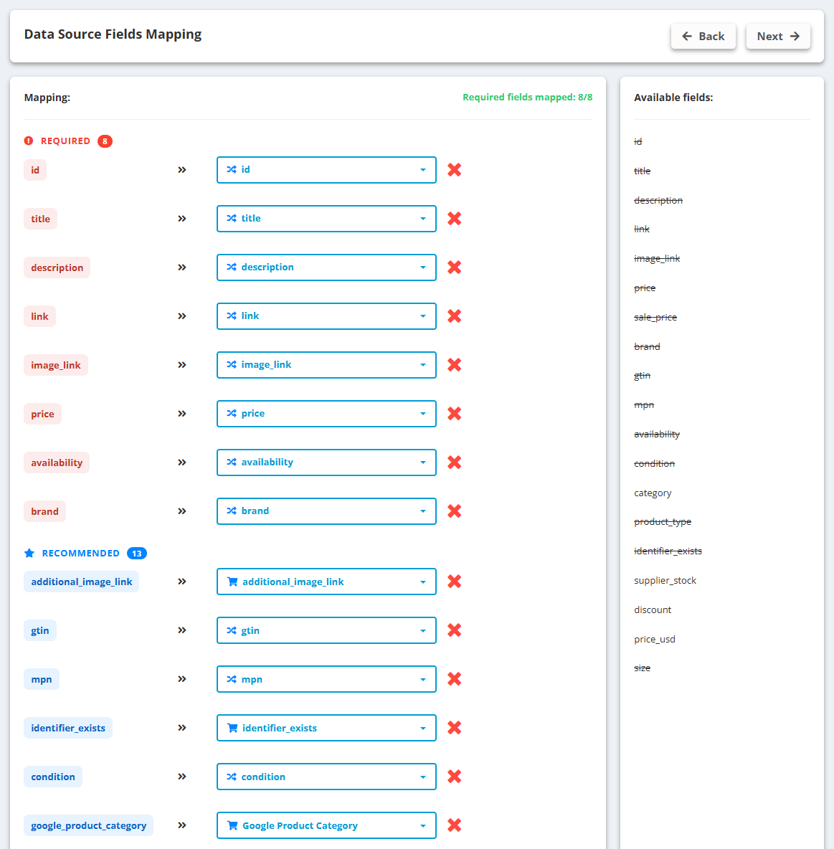Open the image_link mapping dropdown

pyautogui.click(x=326, y=365)
